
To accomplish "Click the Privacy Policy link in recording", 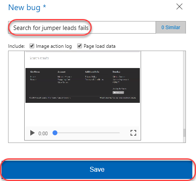I will coord(91,77).
